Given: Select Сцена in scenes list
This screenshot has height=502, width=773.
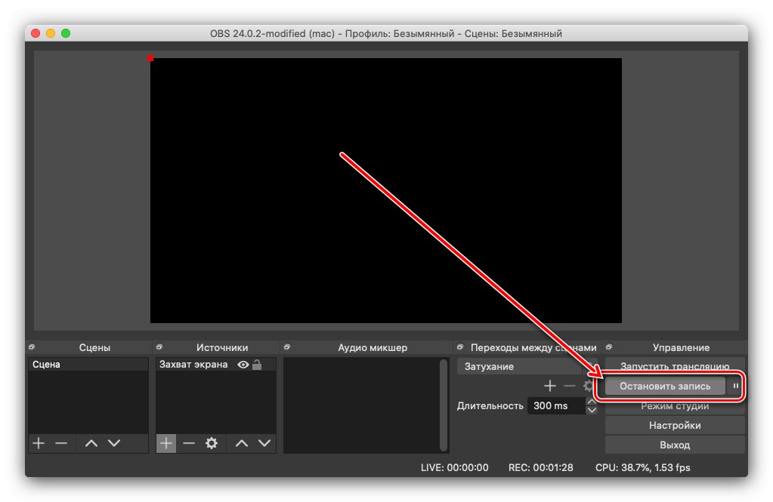Looking at the screenshot, I should pyautogui.click(x=88, y=365).
